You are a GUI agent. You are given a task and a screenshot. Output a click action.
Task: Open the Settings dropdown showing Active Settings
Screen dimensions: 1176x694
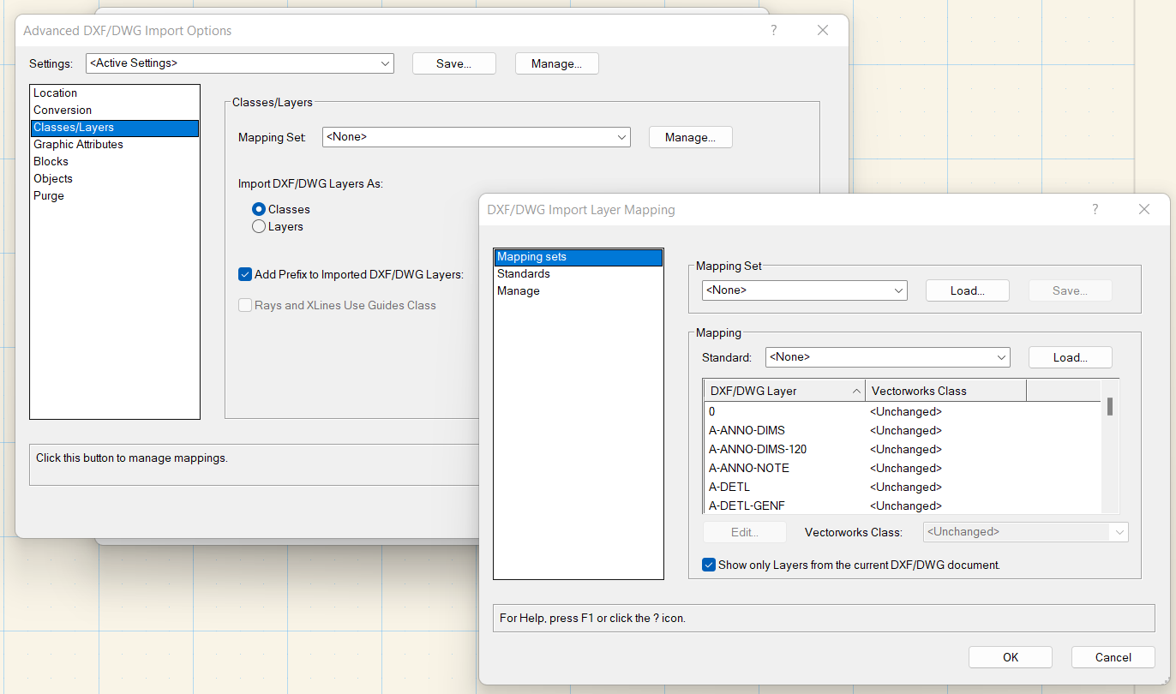point(239,63)
